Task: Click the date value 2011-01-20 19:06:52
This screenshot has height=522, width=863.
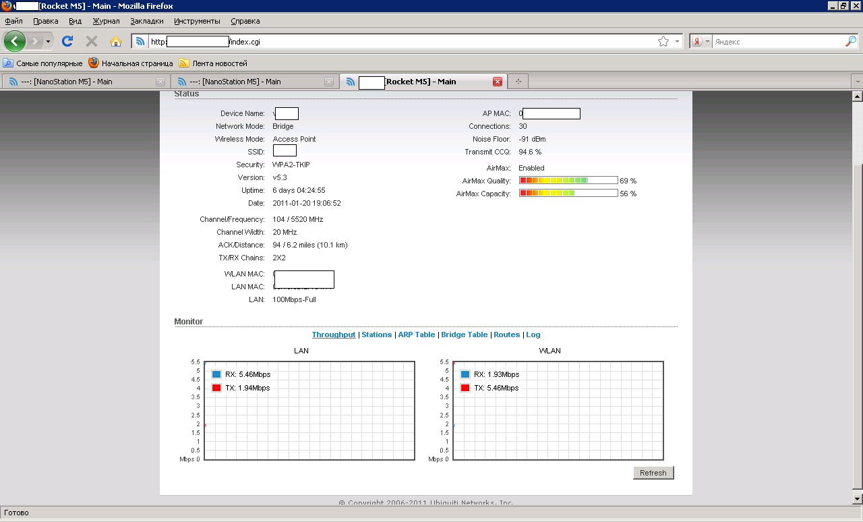Action: tap(307, 203)
